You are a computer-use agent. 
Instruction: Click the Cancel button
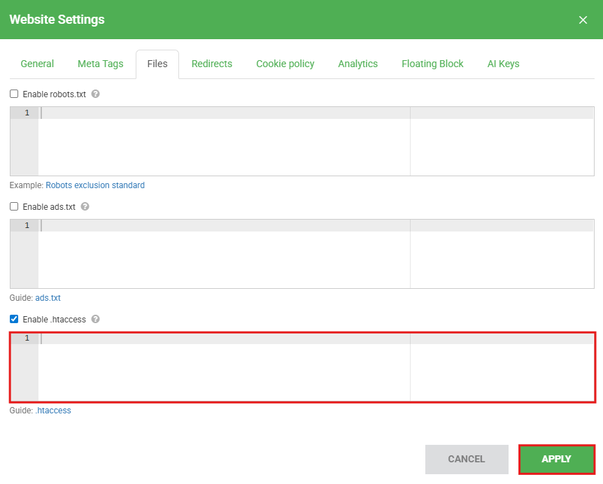(466, 460)
